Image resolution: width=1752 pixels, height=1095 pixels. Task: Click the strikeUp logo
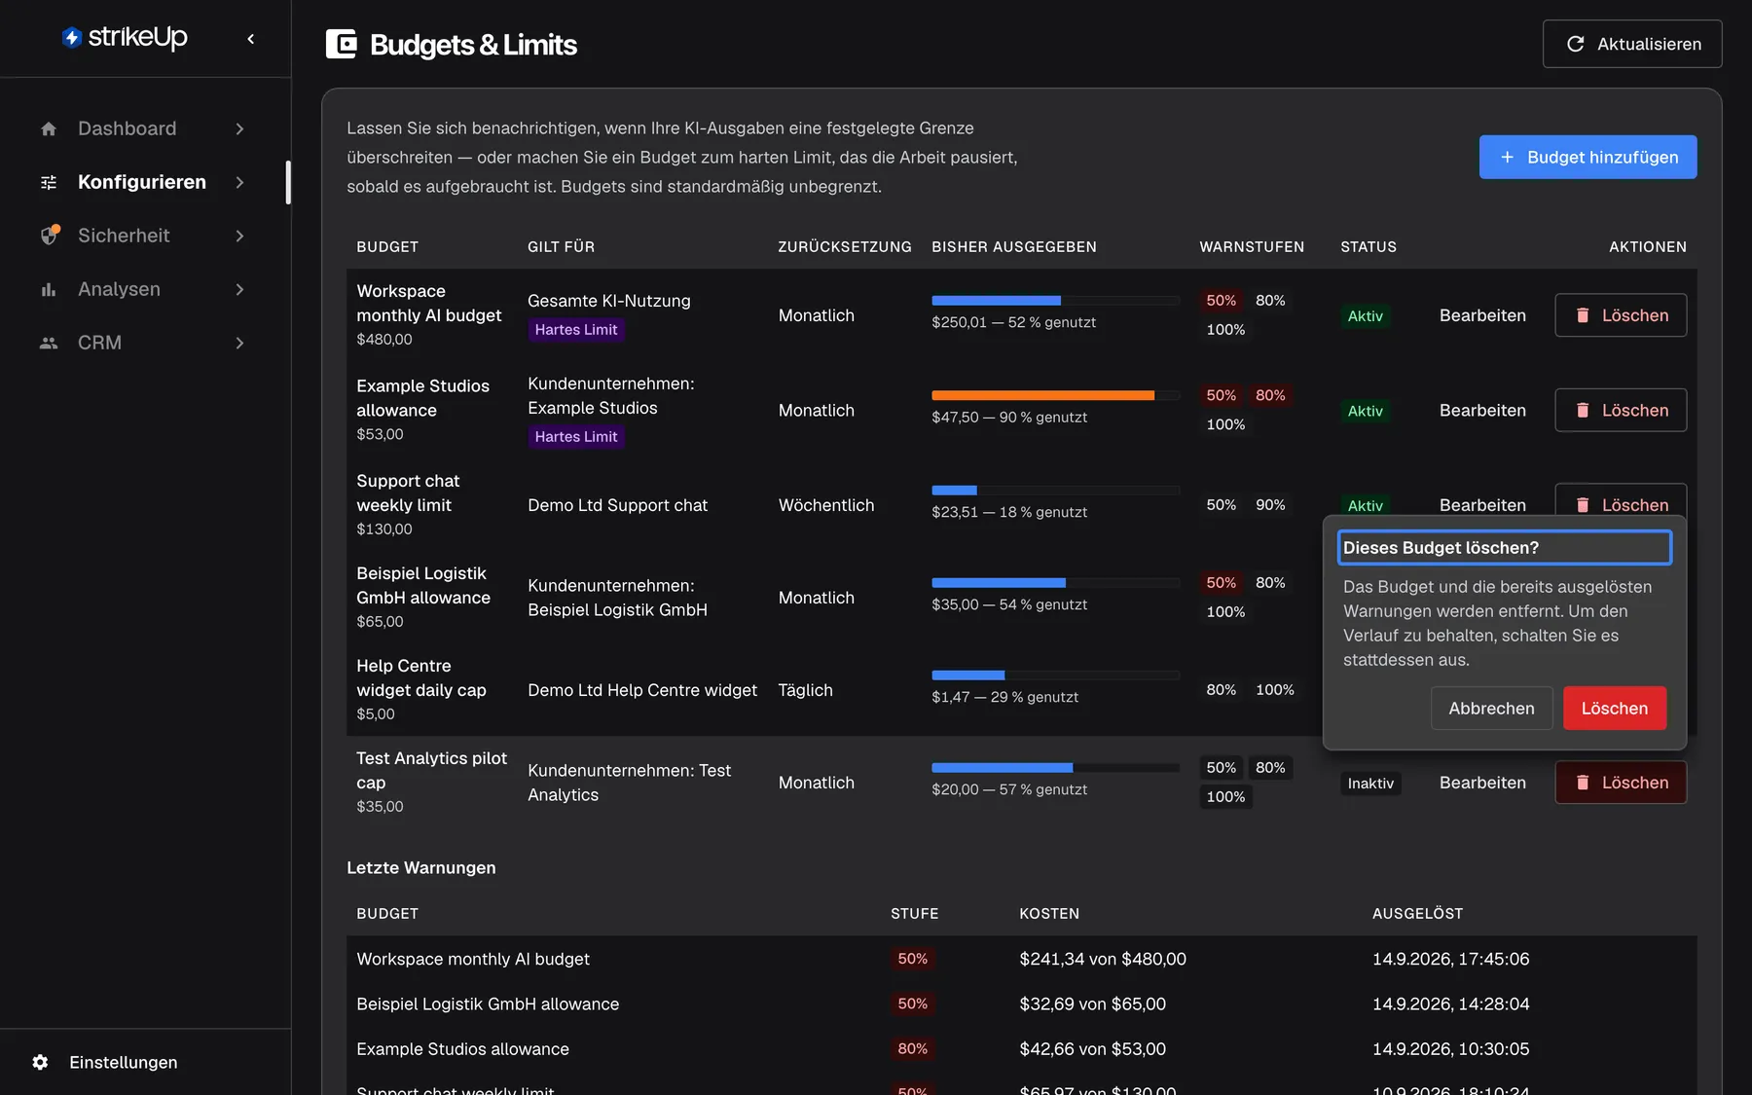[x=124, y=38]
